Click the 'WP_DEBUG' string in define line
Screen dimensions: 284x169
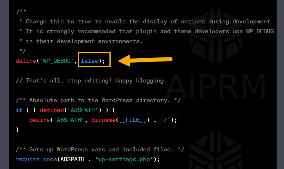coord(57,61)
